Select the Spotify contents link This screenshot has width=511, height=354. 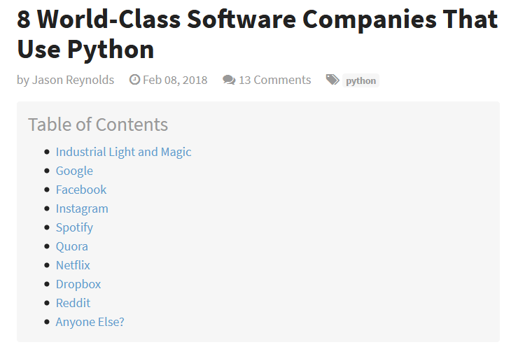74,227
